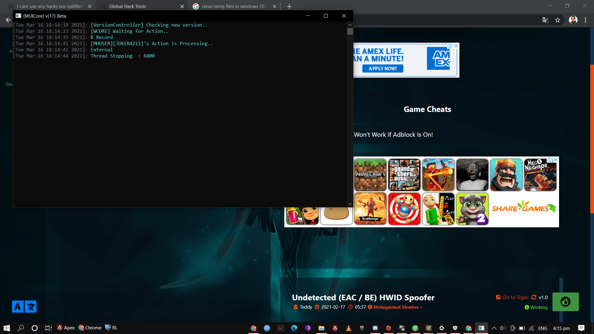594x334 pixels.
Task: Click the AMEX 'APPLY NOW!' button
Action: (x=383, y=69)
